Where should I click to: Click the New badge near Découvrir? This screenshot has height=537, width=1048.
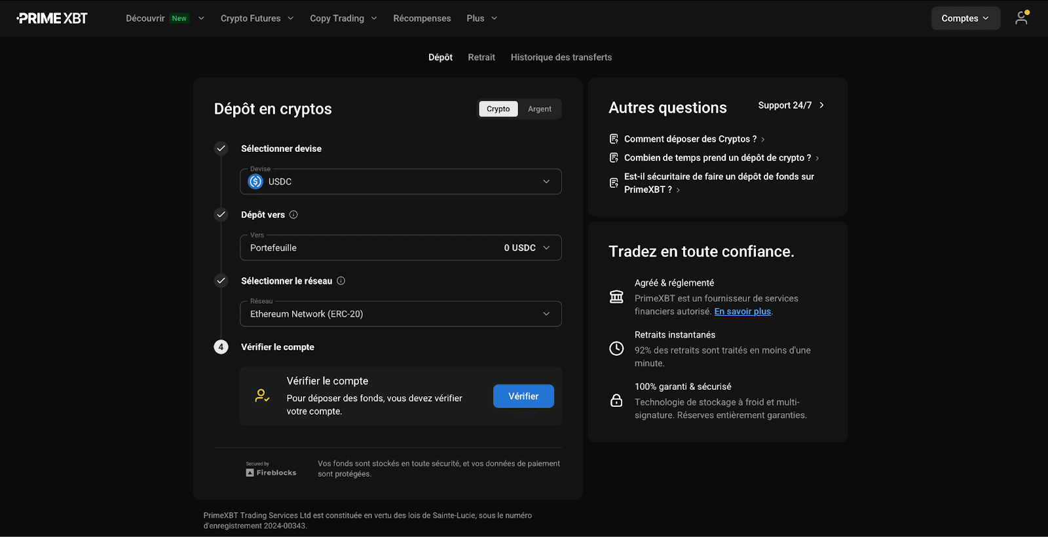click(179, 18)
